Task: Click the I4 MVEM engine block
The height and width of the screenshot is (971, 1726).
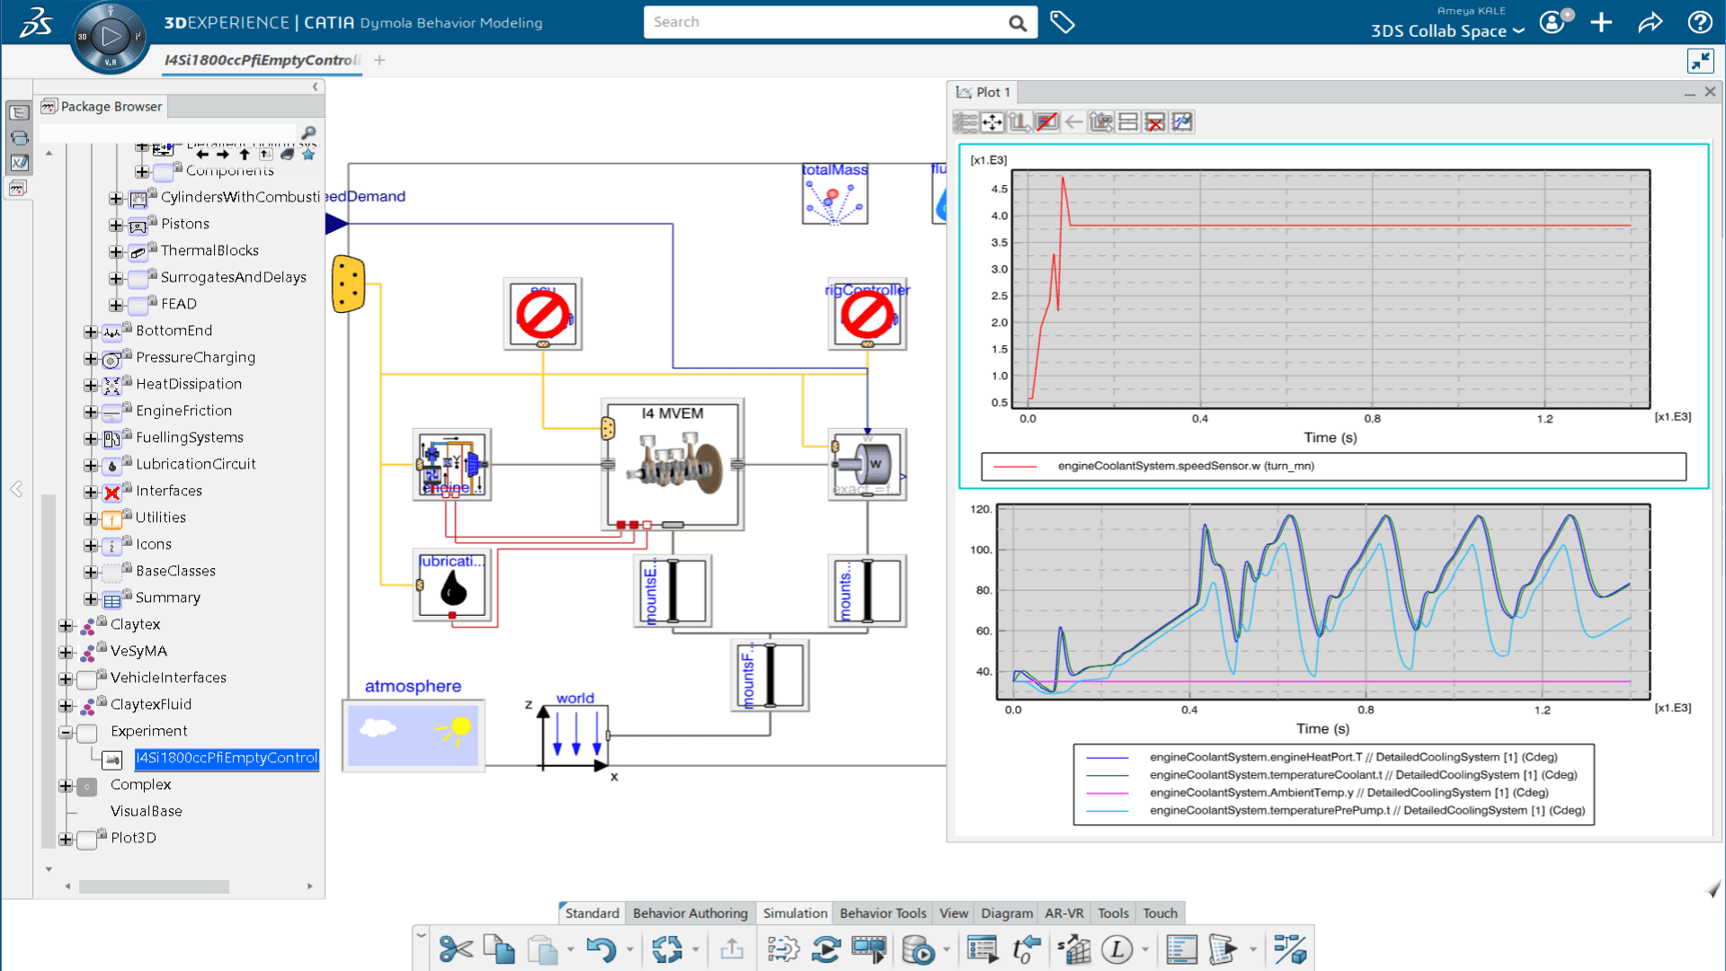Action: 672,465
